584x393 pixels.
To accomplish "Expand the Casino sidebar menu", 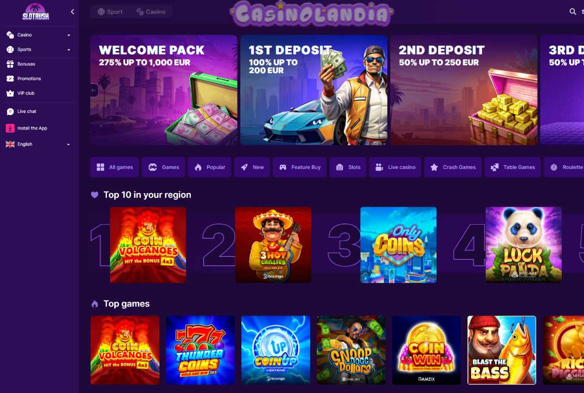I will coord(39,35).
